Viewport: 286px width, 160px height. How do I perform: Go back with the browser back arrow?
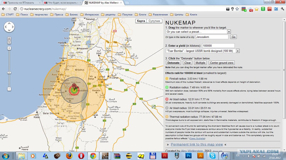(x=3, y=9)
